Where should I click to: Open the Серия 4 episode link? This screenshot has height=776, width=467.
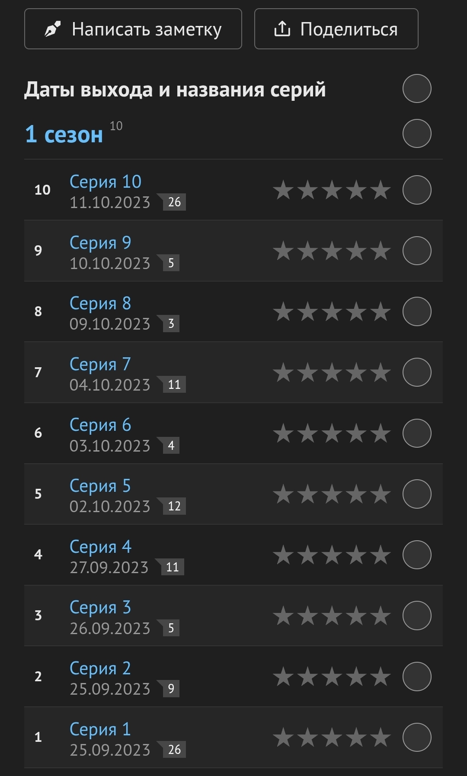[100, 547]
